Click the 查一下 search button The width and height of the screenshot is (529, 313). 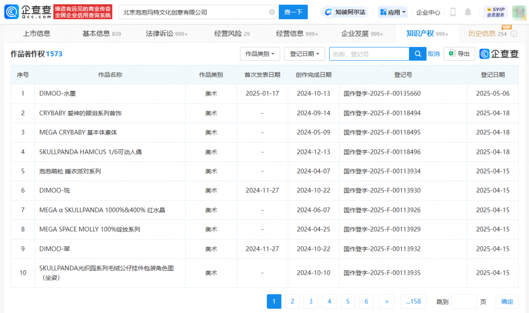point(293,12)
